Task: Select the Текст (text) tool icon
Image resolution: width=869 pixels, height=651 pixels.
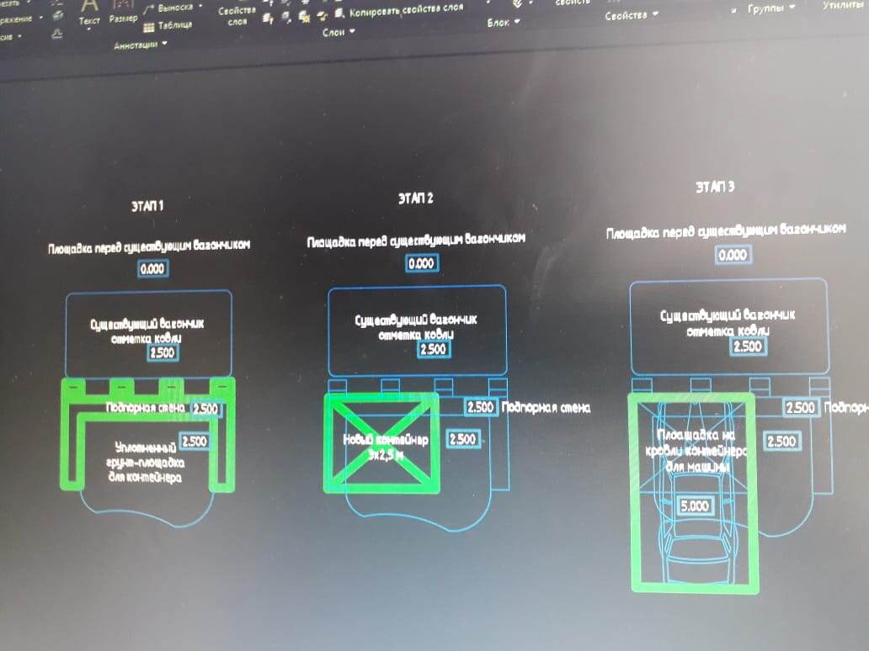Action: [90, 6]
